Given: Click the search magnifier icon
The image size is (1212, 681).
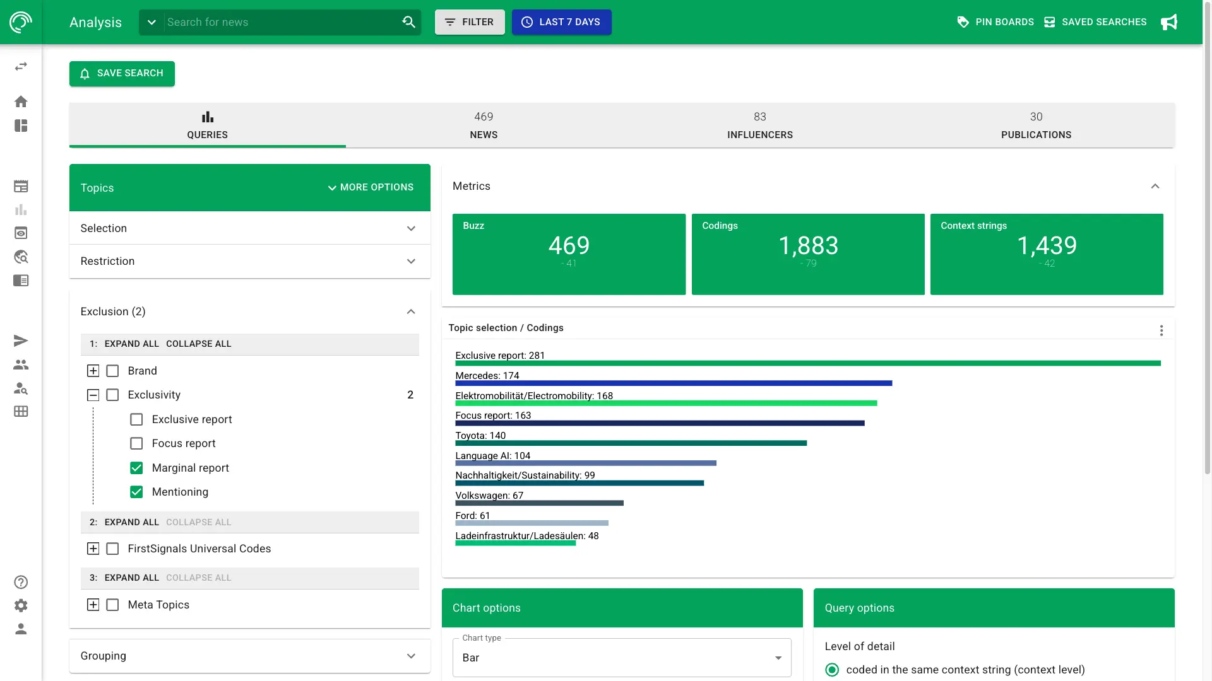Looking at the screenshot, I should (x=408, y=22).
